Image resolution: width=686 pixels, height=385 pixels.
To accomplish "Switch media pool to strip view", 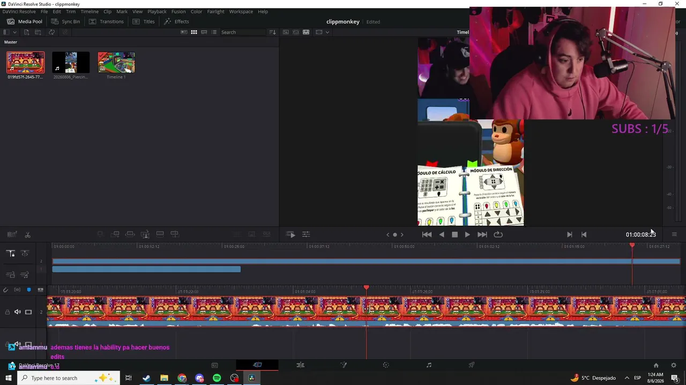I will tap(204, 32).
